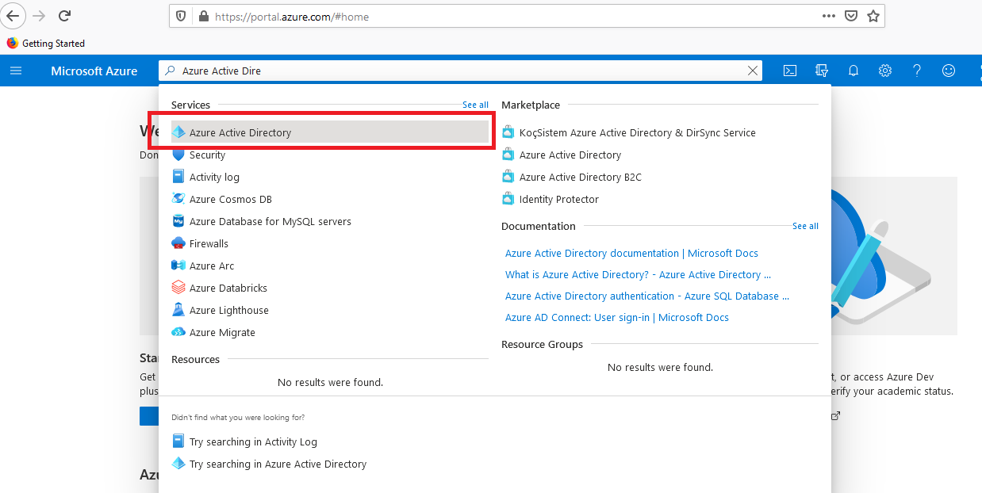Open Azure AD Connect User sign-in link
The width and height of the screenshot is (982, 493).
click(x=617, y=317)
